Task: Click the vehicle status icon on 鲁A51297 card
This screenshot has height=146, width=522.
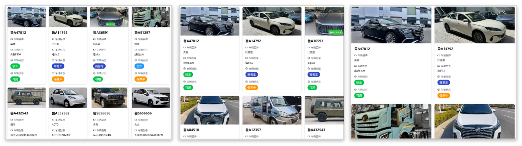Action: [135, 73]
